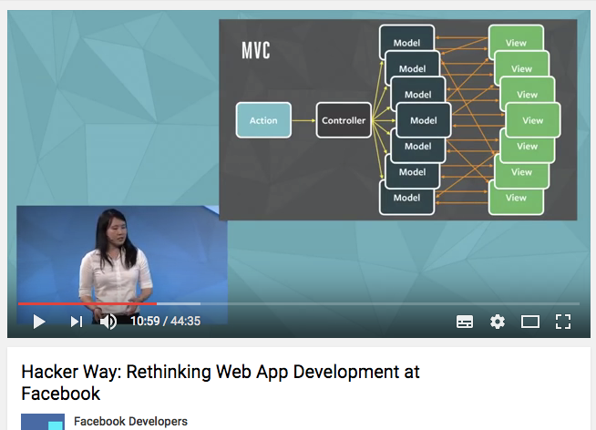Switch to theater mode
Image resolution: width=596 pixels, height=430 pixels.
529,322
